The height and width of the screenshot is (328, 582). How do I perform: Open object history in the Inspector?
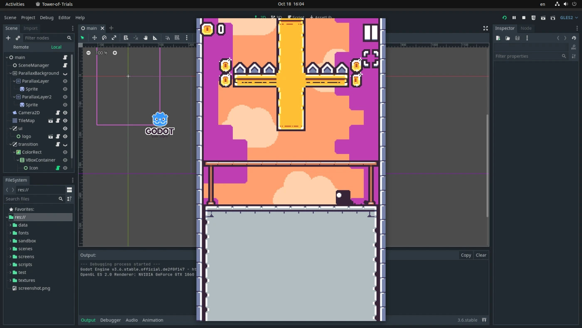pos(574,38)
